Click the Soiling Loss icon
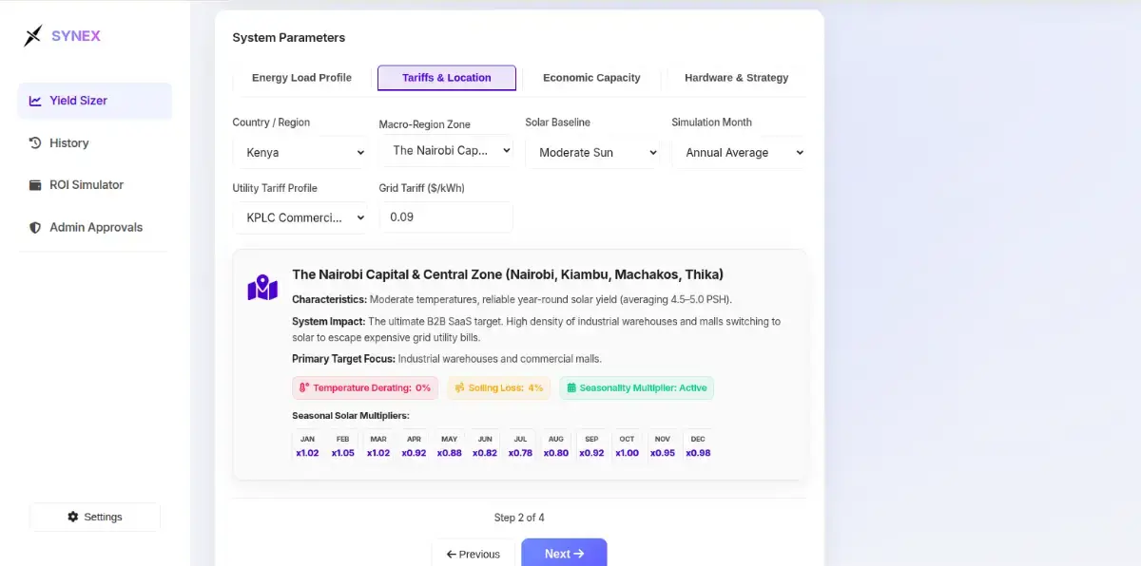1141x566 pixels. [x=460, y=387]
